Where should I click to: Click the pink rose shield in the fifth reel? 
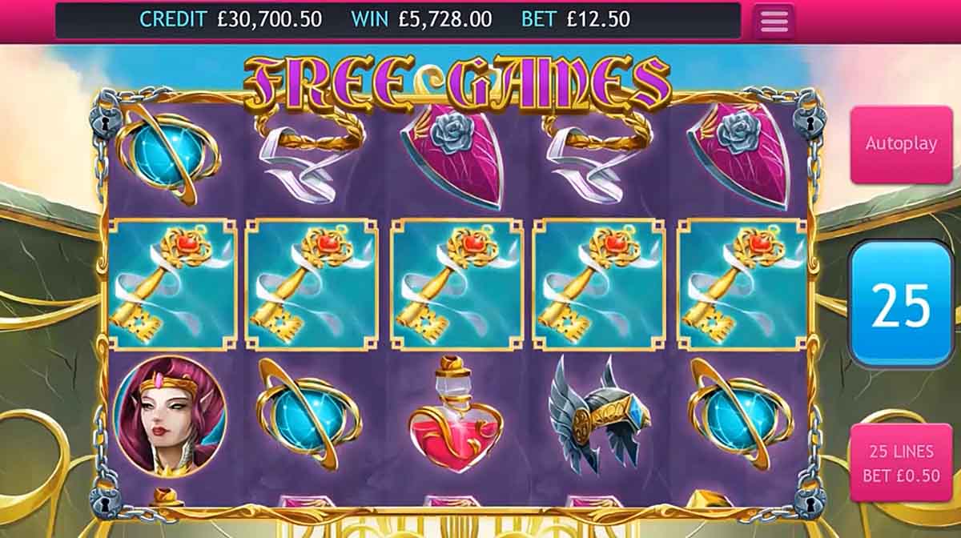pyautogui.click(x=738, y=155)
